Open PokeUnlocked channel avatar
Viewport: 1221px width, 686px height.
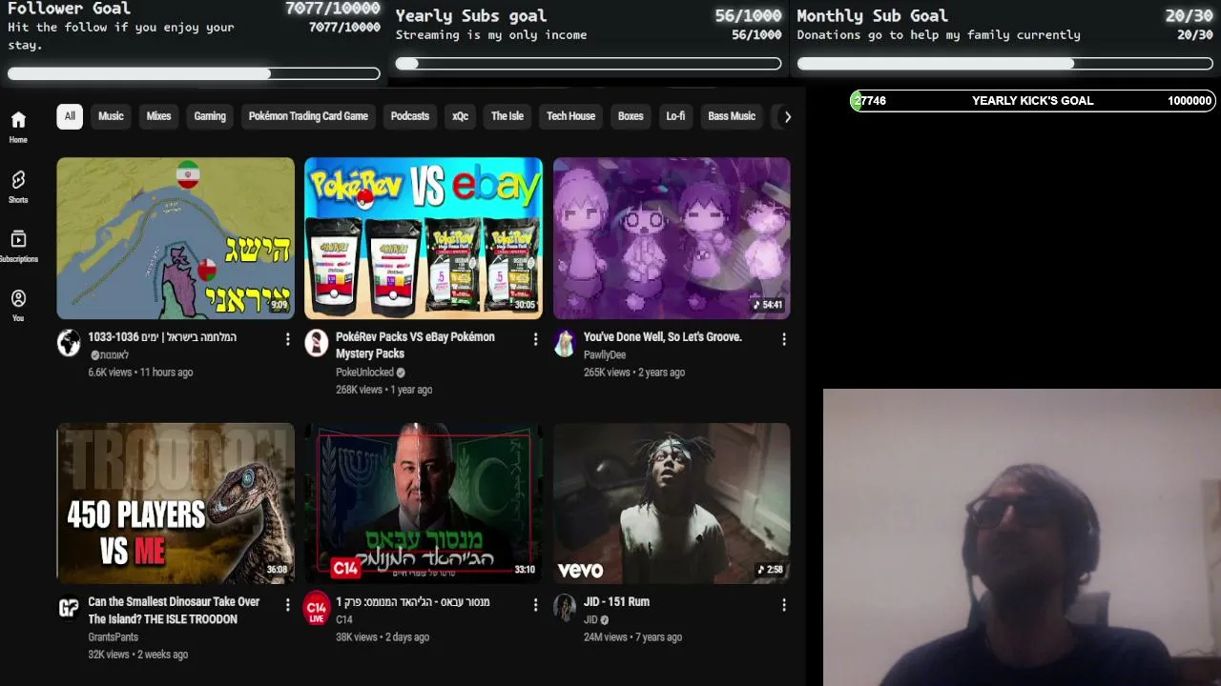coord(317,343)
